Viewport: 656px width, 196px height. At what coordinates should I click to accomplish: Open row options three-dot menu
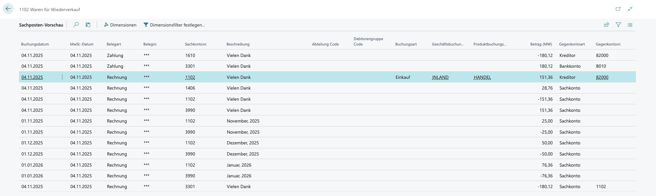(x=62, y=77)
